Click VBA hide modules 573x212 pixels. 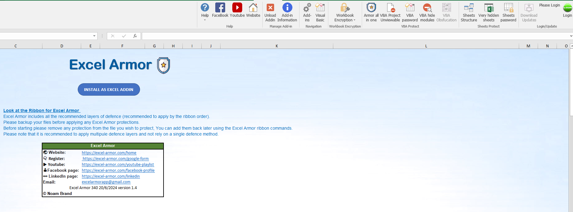(427, 12)
